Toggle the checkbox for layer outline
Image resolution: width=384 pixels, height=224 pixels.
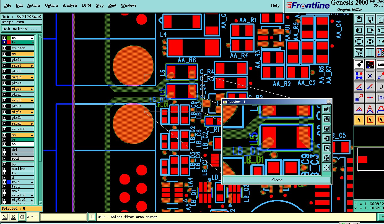(x=4, y=169)
